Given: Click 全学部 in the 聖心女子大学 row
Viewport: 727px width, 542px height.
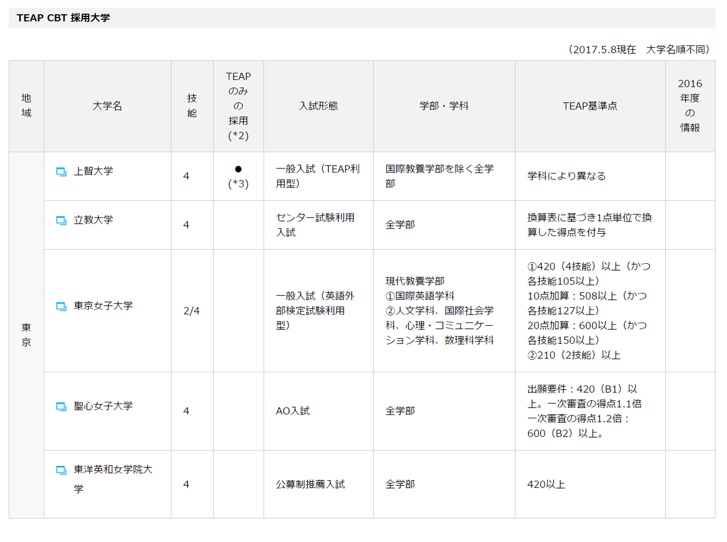Looking at the screenshot, I should pos(444,411).
